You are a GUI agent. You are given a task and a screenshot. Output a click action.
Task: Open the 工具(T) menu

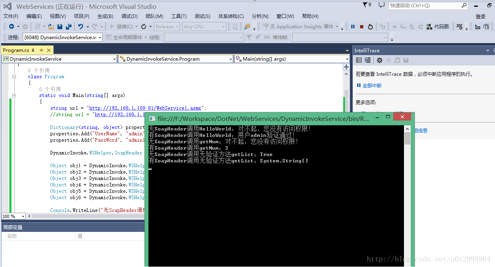179,16
